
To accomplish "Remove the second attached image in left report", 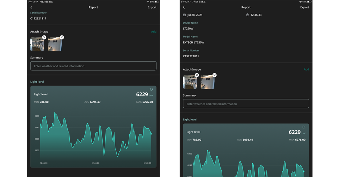I will [x=62, y=37].
